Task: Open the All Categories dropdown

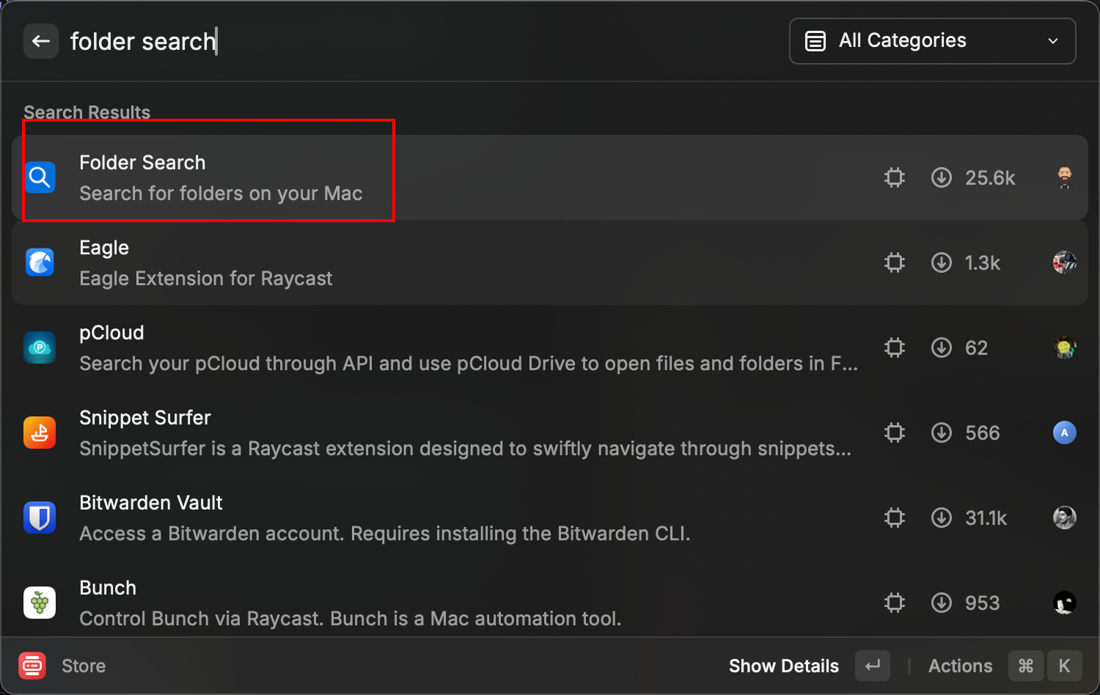Action: pos(932,41)
